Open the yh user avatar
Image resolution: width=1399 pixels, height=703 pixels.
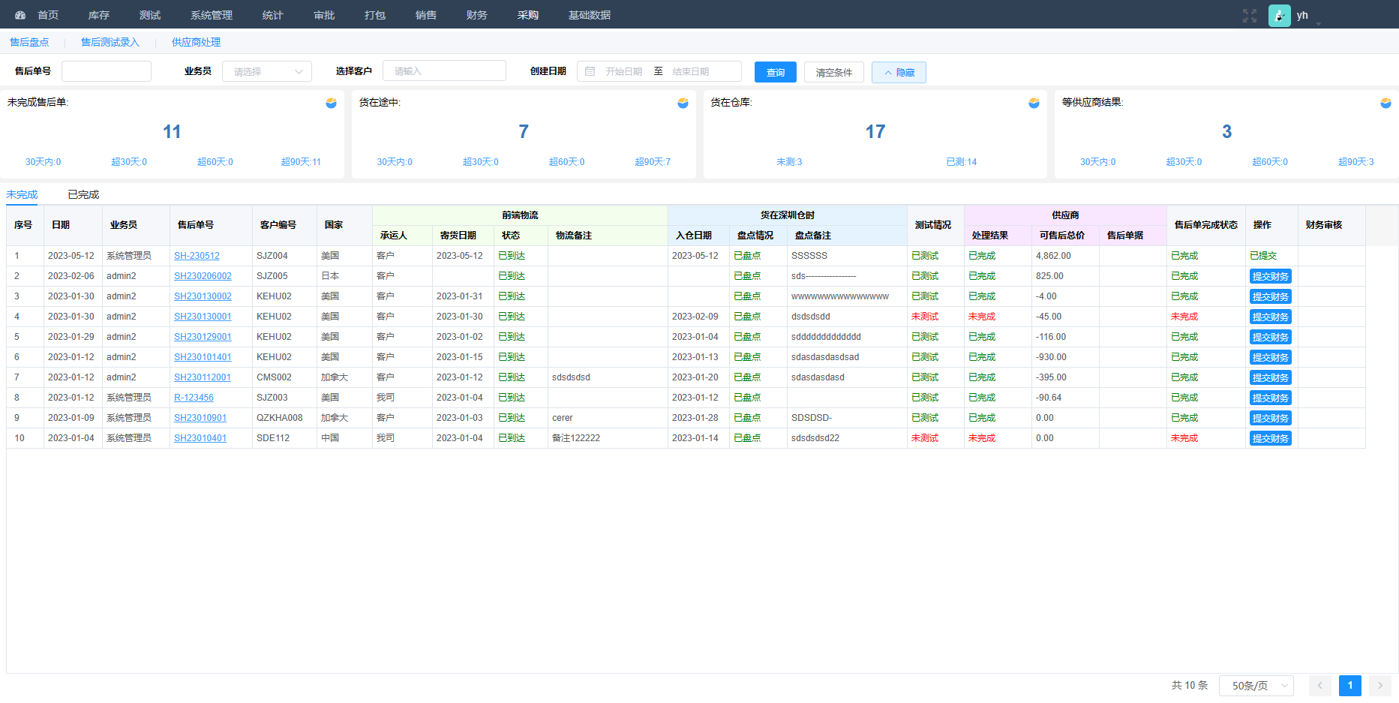[x=1280, y=16]
